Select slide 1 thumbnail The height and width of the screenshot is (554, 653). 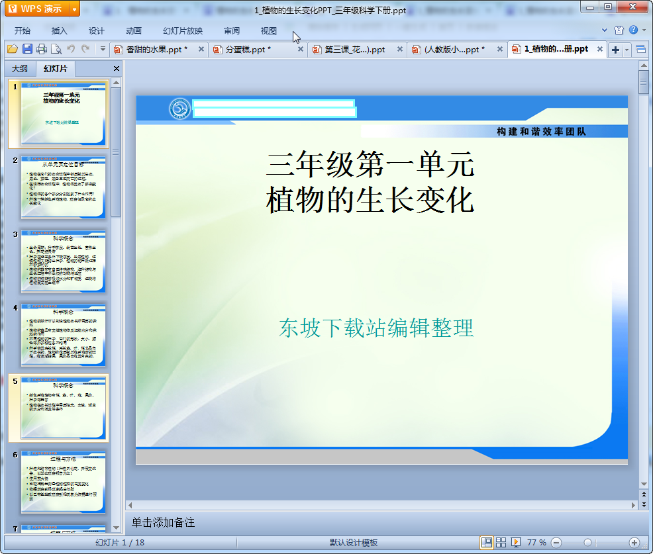(x=63, y=114)
